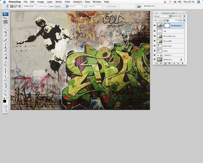This screenshot has height=163, width=203.
Task: Select the Lasso tool
Action: coord(5,25)
